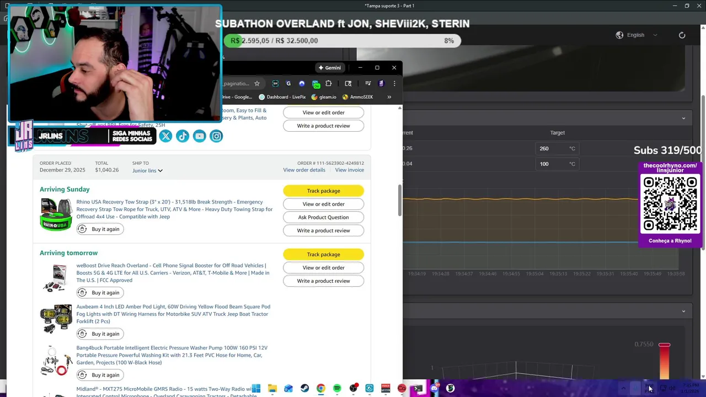Open the Chrome side panel search icon
Image resolution: width=706 pixels, height=397 pixels.
pyautogui.click(x=348, y=84)
